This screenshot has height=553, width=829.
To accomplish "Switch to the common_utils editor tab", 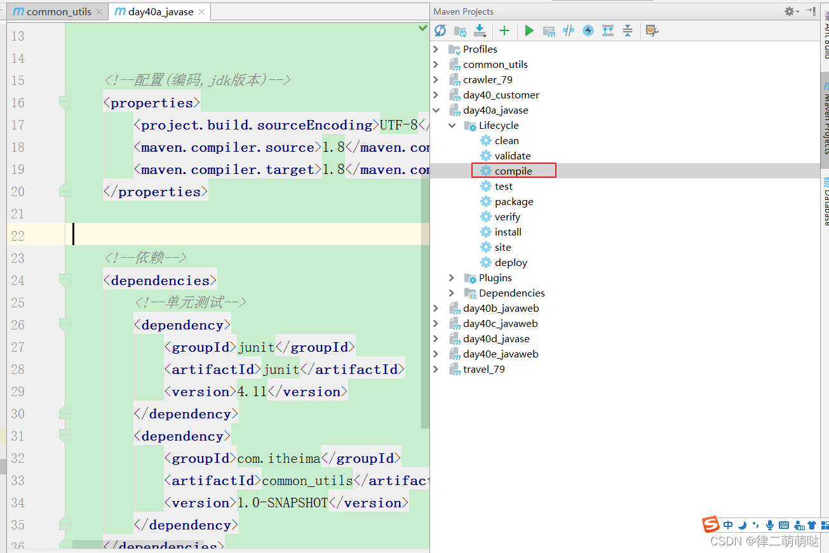I will (58, 11).
